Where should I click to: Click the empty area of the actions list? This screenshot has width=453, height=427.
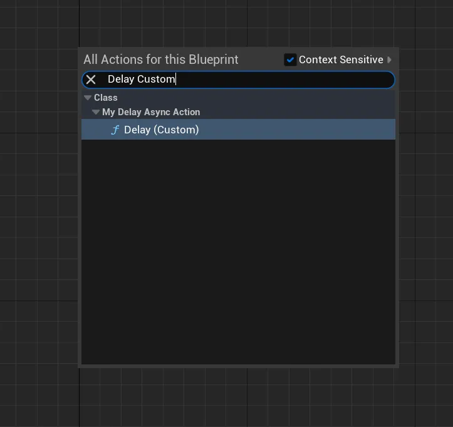[x=238, y=250]
